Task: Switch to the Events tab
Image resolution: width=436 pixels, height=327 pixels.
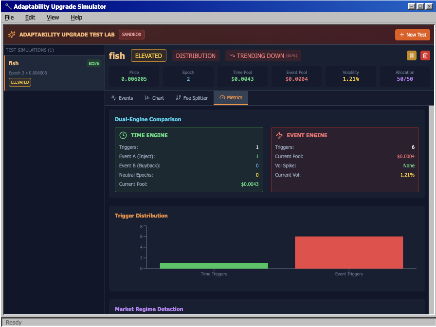Action: (x=122, y=98)
